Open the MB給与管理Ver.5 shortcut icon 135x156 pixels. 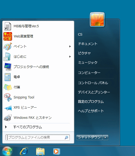coord(7,26)
